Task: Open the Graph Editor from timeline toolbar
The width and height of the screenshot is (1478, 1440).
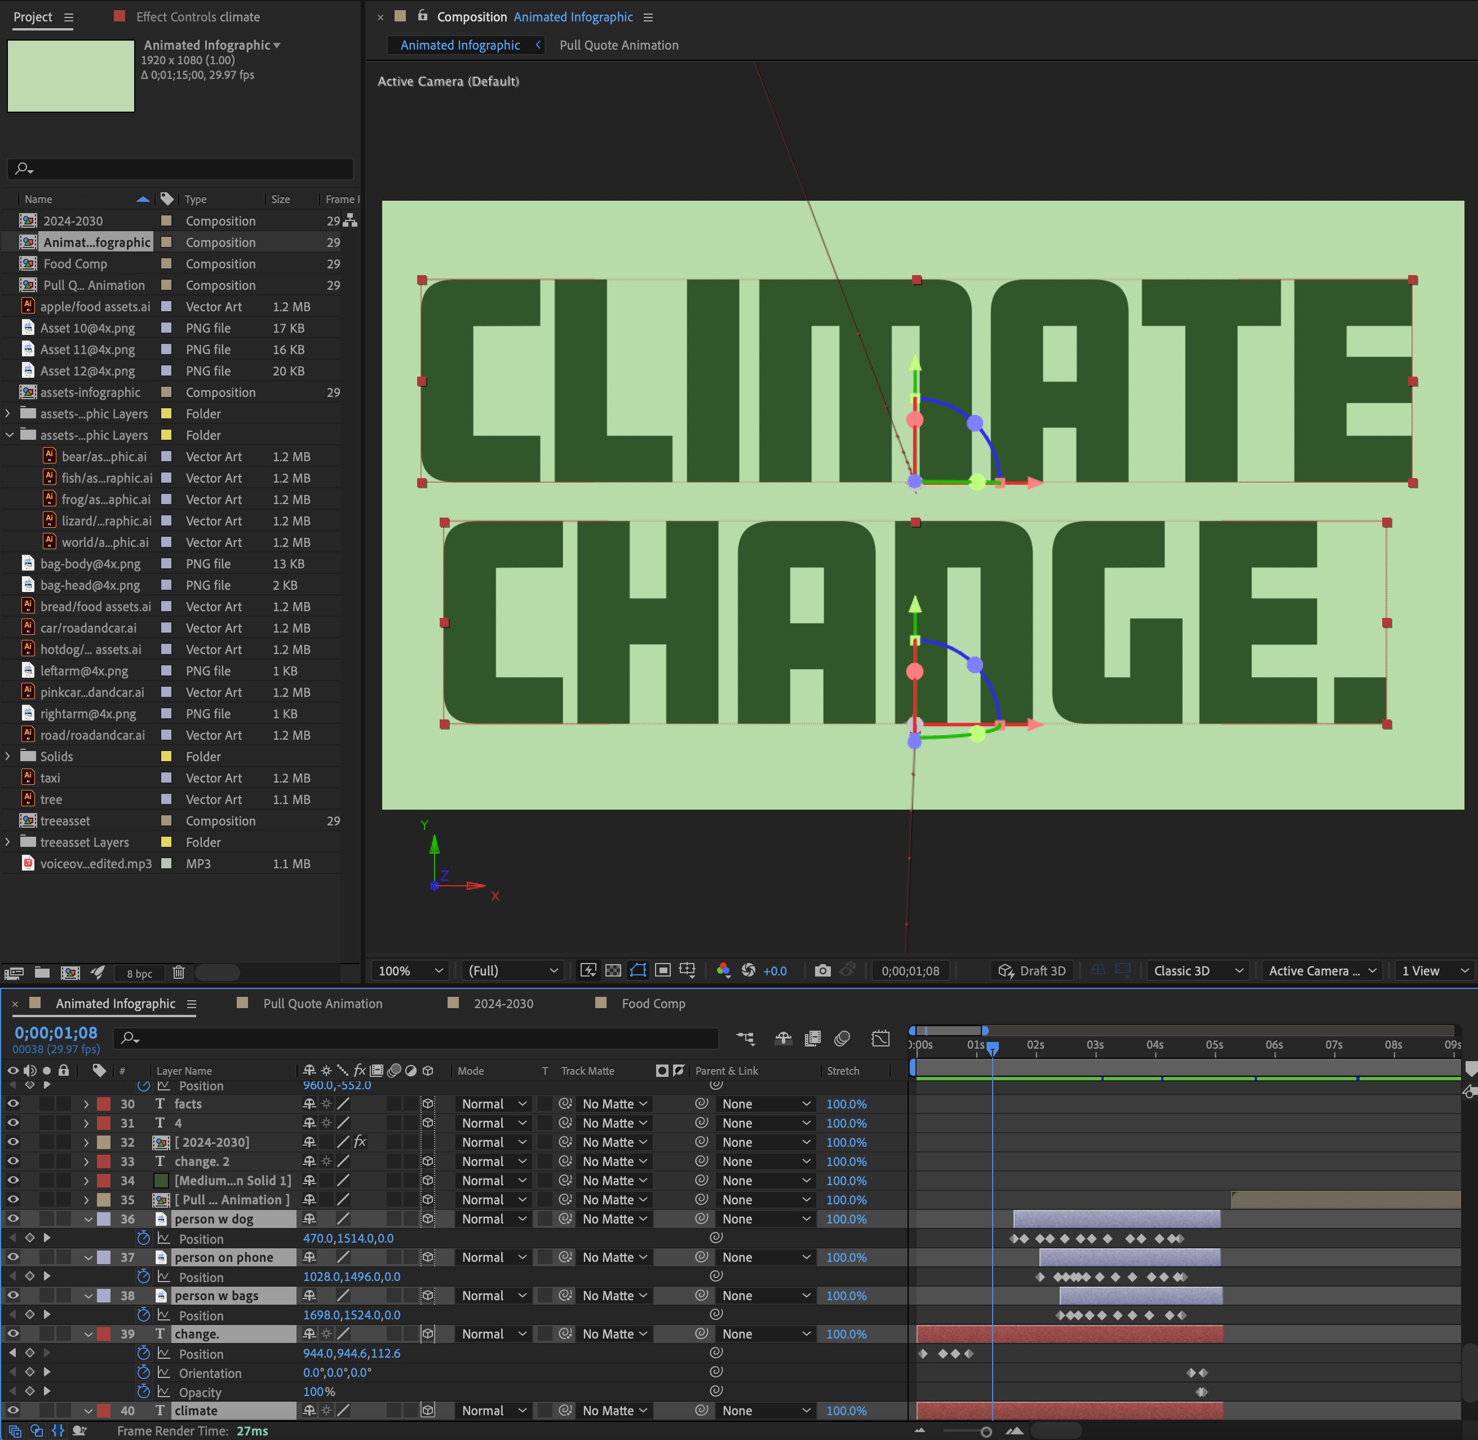Action: (x=880, y=1039)
